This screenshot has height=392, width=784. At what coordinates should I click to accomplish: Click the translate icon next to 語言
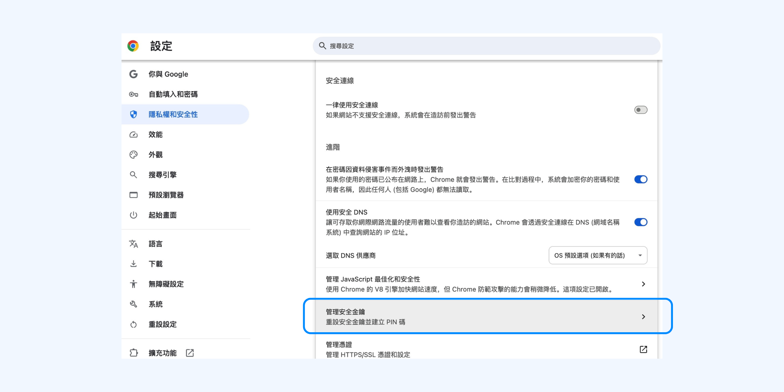click(133, 244)
